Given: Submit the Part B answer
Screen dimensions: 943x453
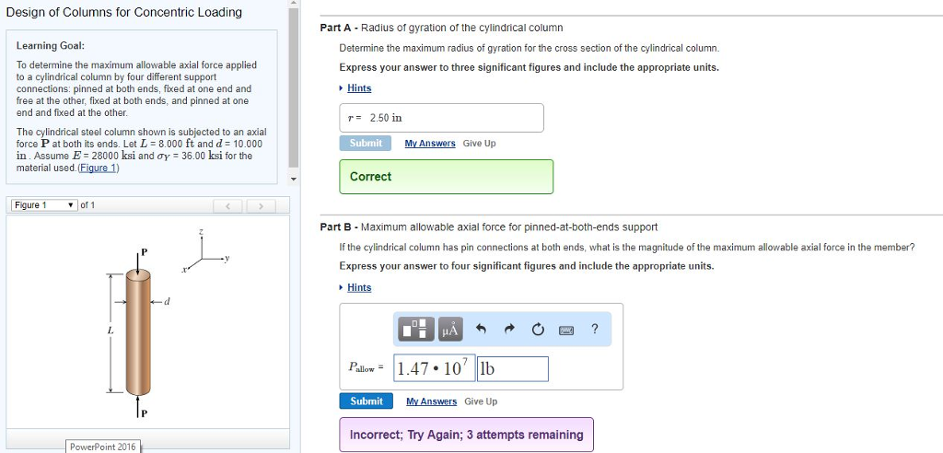Looking at the screenshot, I should click(x=367, y=401).
